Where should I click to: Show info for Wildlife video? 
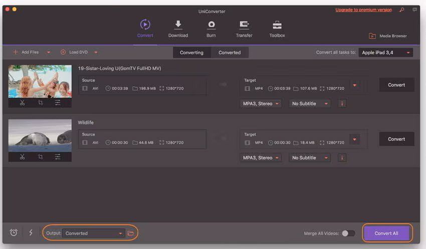click(x=342, y=158)
